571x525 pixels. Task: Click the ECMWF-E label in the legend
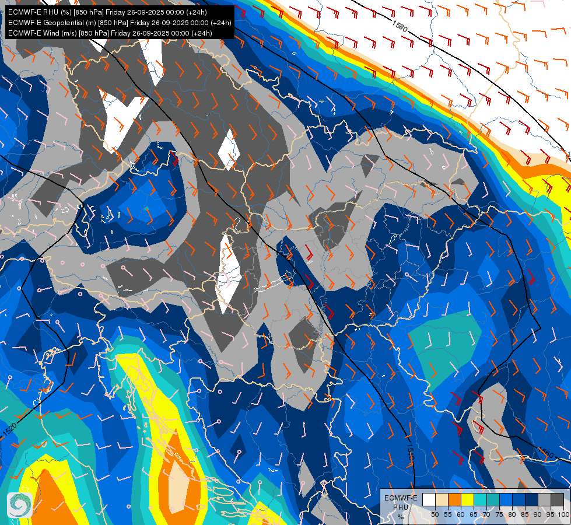[x=401, y=498]
